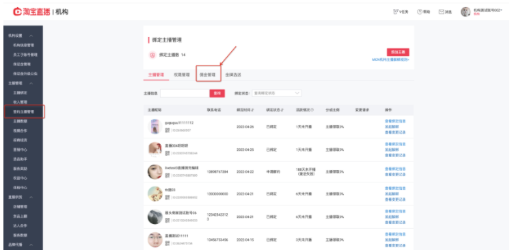This screenshot has width=512, height=250.
Task: Open the 绑定状态 filter dropdown
Action: point(277,93)
